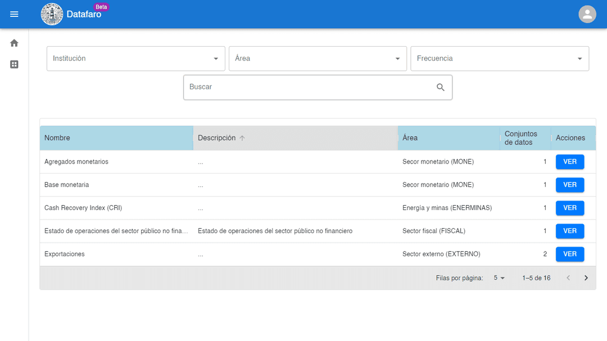Go to Home via sidebar icon
This screenshot has width=607, height=341.
click(x=14, y=43)
